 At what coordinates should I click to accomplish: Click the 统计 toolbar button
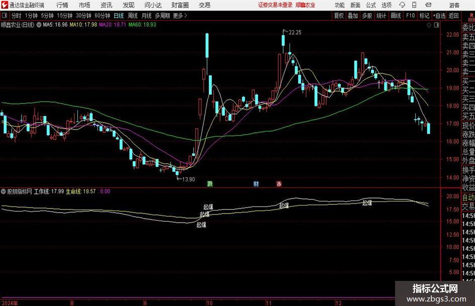(x=381, y=16)
